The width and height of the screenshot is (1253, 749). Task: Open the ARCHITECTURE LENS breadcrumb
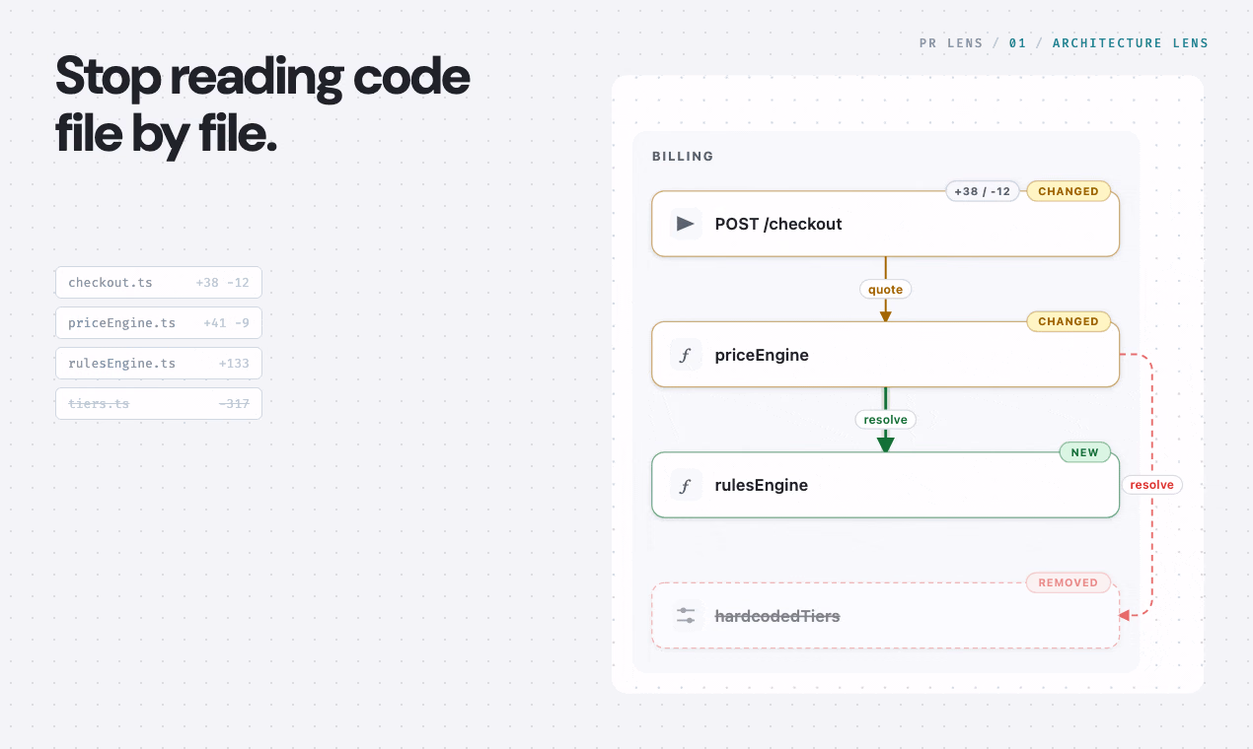[x=1131, y=43]
